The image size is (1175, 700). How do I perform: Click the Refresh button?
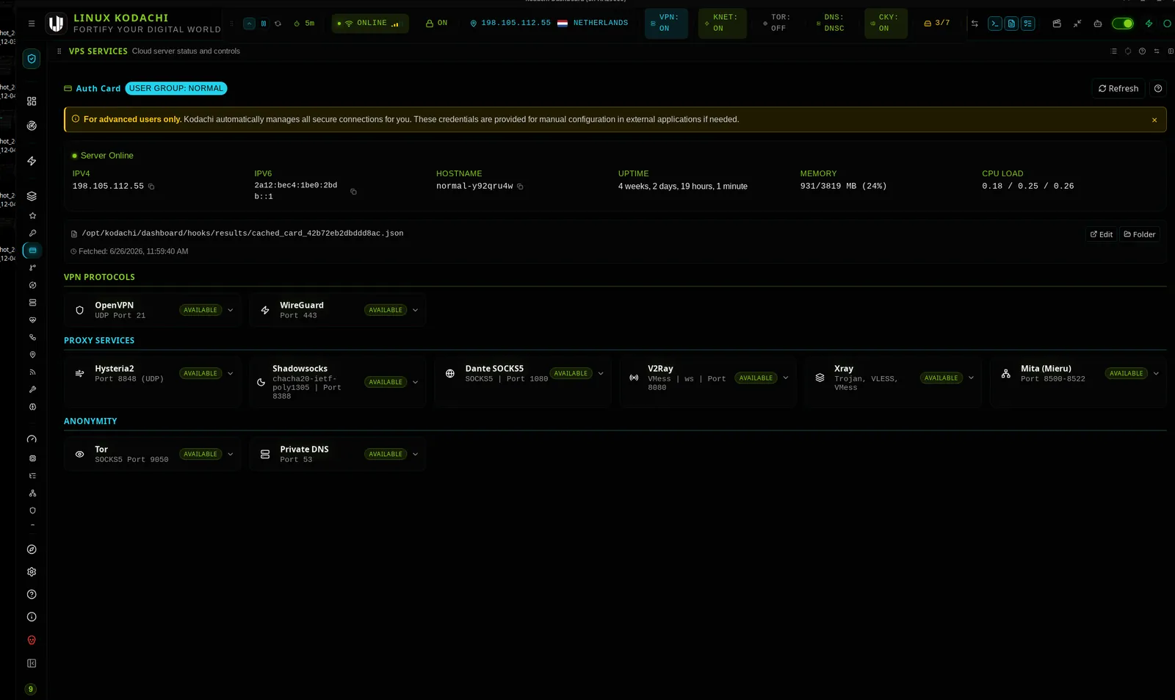[x=1118, y=89]
